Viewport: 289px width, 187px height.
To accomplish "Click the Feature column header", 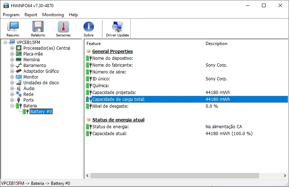I will pyautogui.click(x=144, y=44).
